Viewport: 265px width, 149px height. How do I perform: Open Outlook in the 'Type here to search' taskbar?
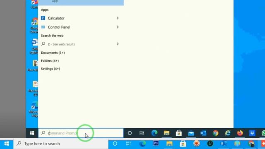click(x=224, y=144)
